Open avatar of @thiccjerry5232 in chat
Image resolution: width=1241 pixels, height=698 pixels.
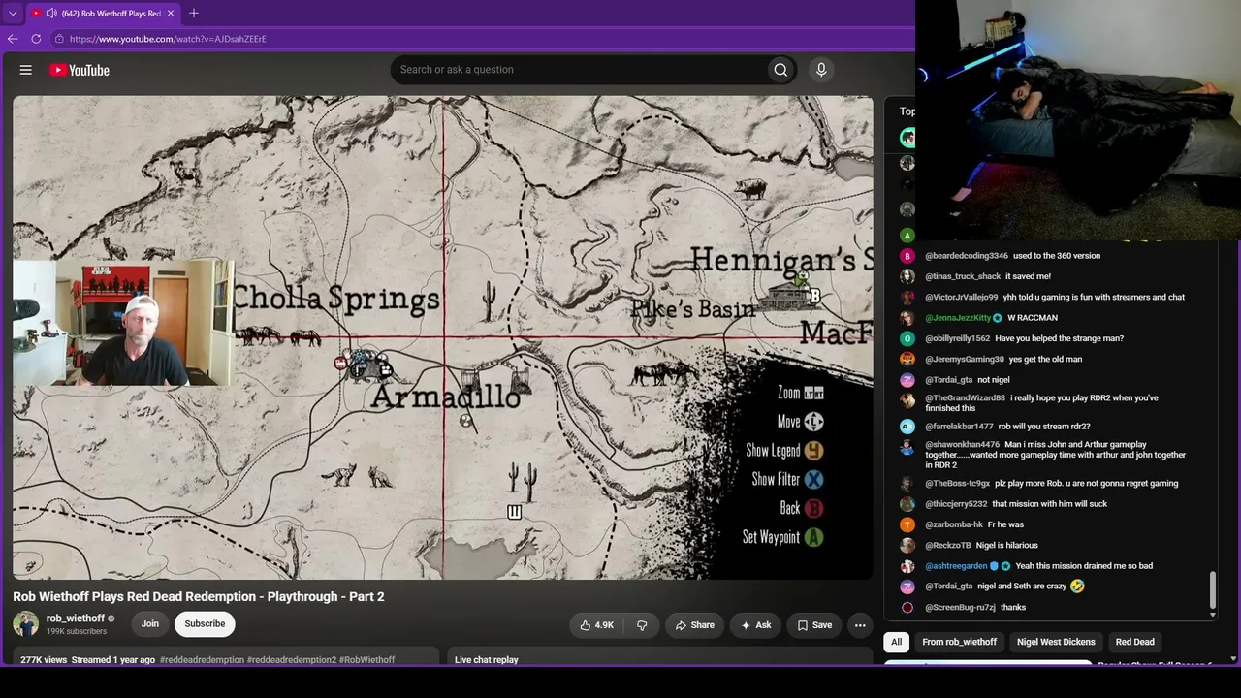click(x=907, y=504)
